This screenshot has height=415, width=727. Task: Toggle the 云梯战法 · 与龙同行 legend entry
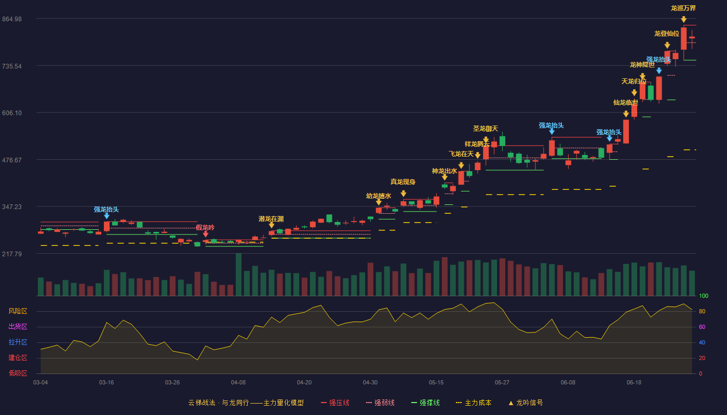(246, 403)
